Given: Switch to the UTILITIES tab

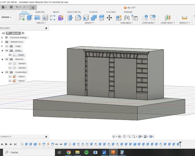Looking at the screenshot, I should 111,12.
